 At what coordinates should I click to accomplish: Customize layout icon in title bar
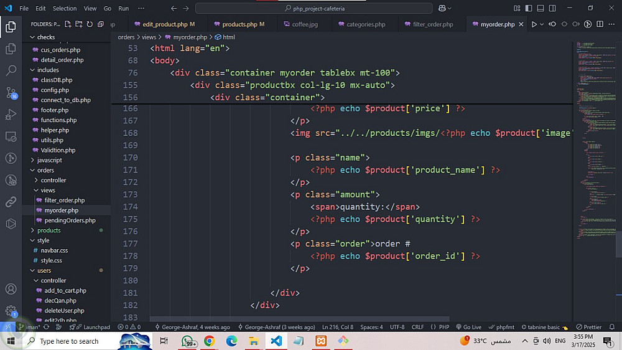click(x=516, y=8)
